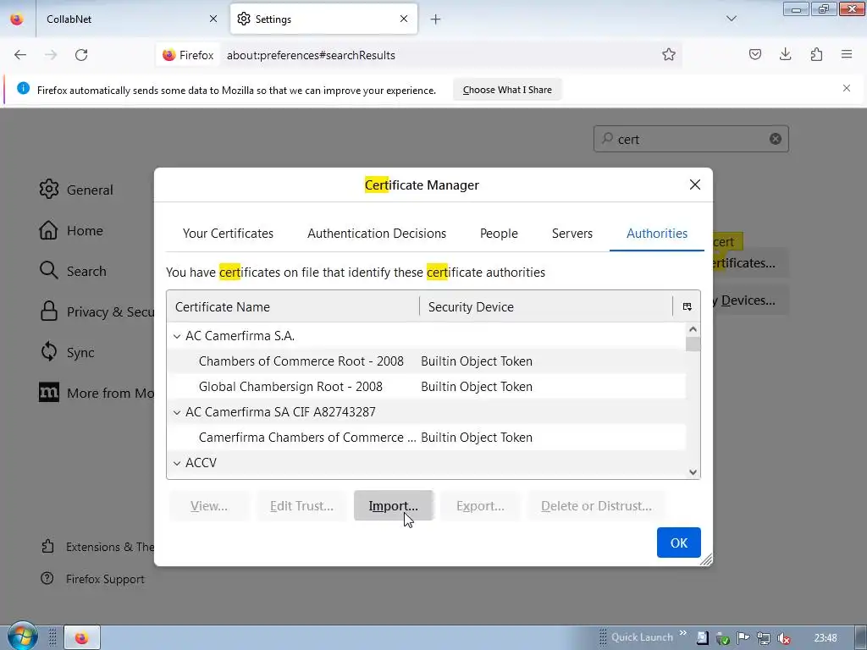Click Firefox taskbar button

coord(82,638)
